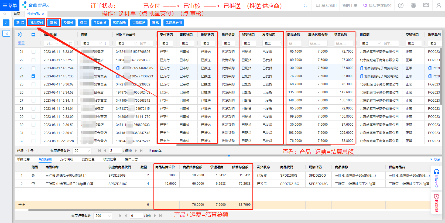
Task: Click the search magnifier icon
Action: [5, 14]
